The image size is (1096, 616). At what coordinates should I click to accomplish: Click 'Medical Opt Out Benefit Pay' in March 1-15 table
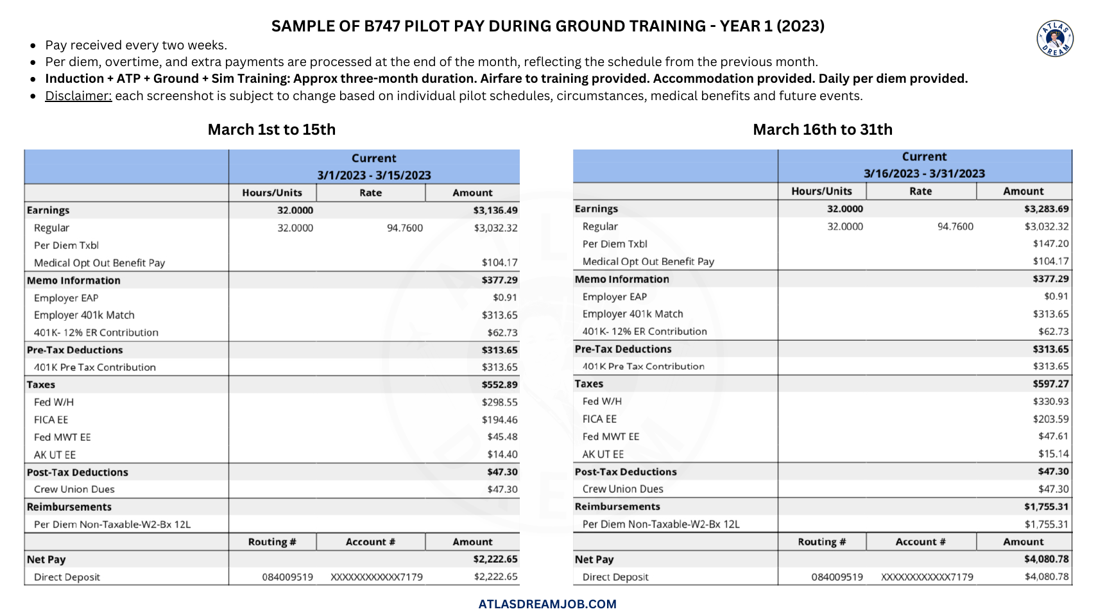99,263
